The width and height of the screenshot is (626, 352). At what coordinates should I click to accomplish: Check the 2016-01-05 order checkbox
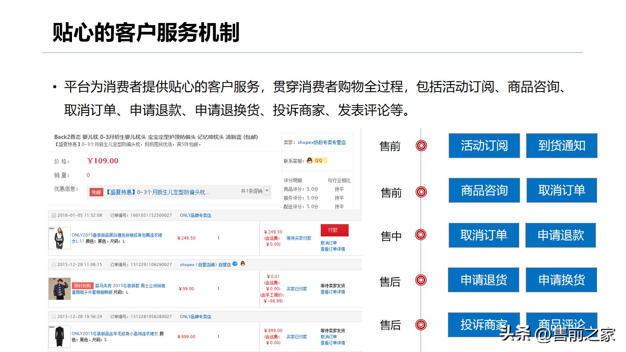point(53,215)
